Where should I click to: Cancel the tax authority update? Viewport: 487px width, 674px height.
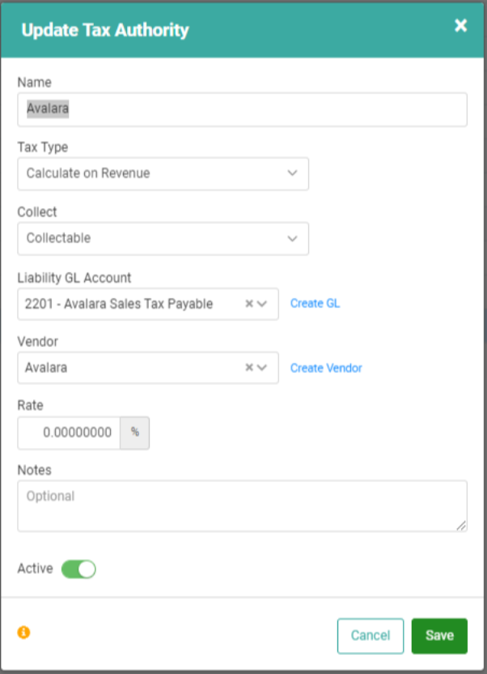[370, 636]
